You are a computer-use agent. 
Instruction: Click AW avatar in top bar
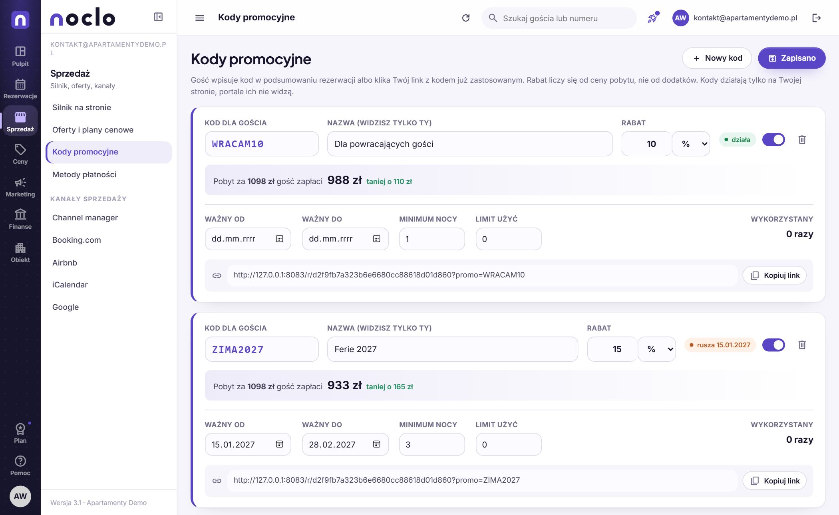680,18
